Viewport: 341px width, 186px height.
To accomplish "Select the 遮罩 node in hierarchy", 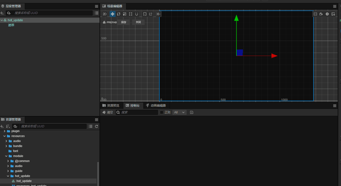I will [x=11, y=25].
